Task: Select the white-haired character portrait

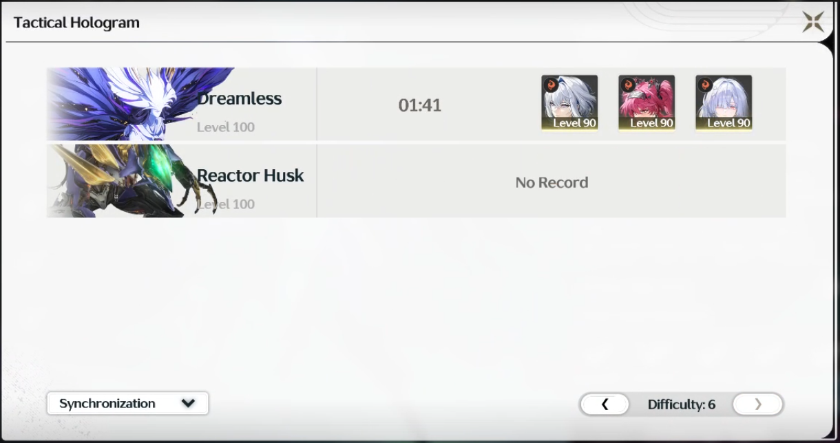Action: click(x=569, y=103)
